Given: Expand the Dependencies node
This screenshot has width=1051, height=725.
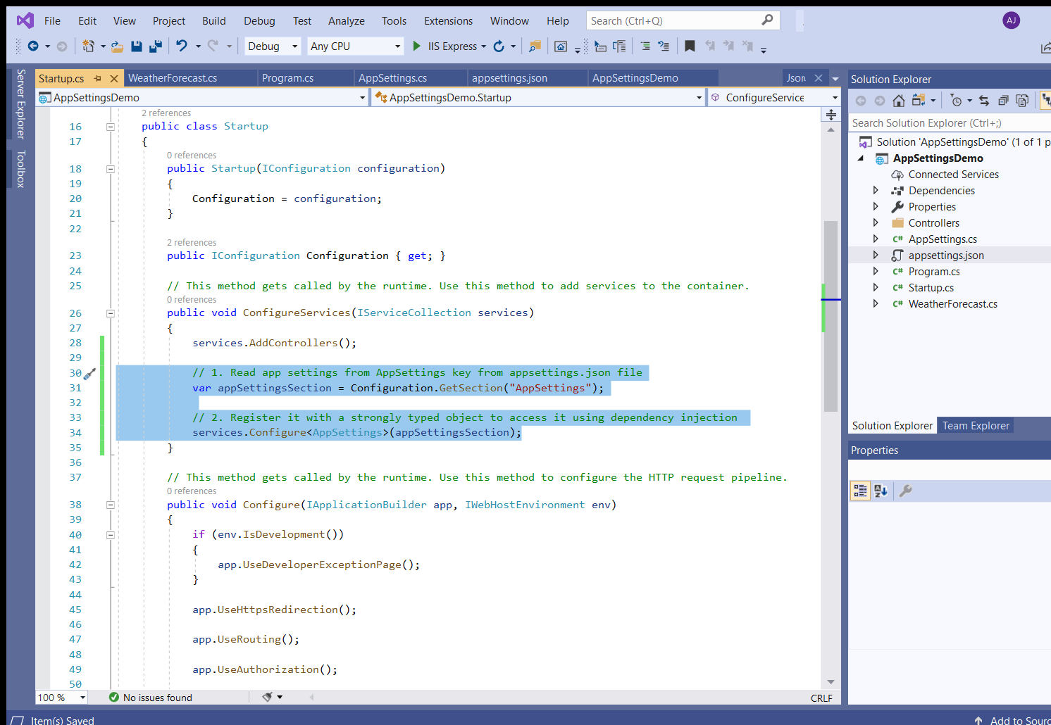Looking at the screenshot, I should pos(876,190).
